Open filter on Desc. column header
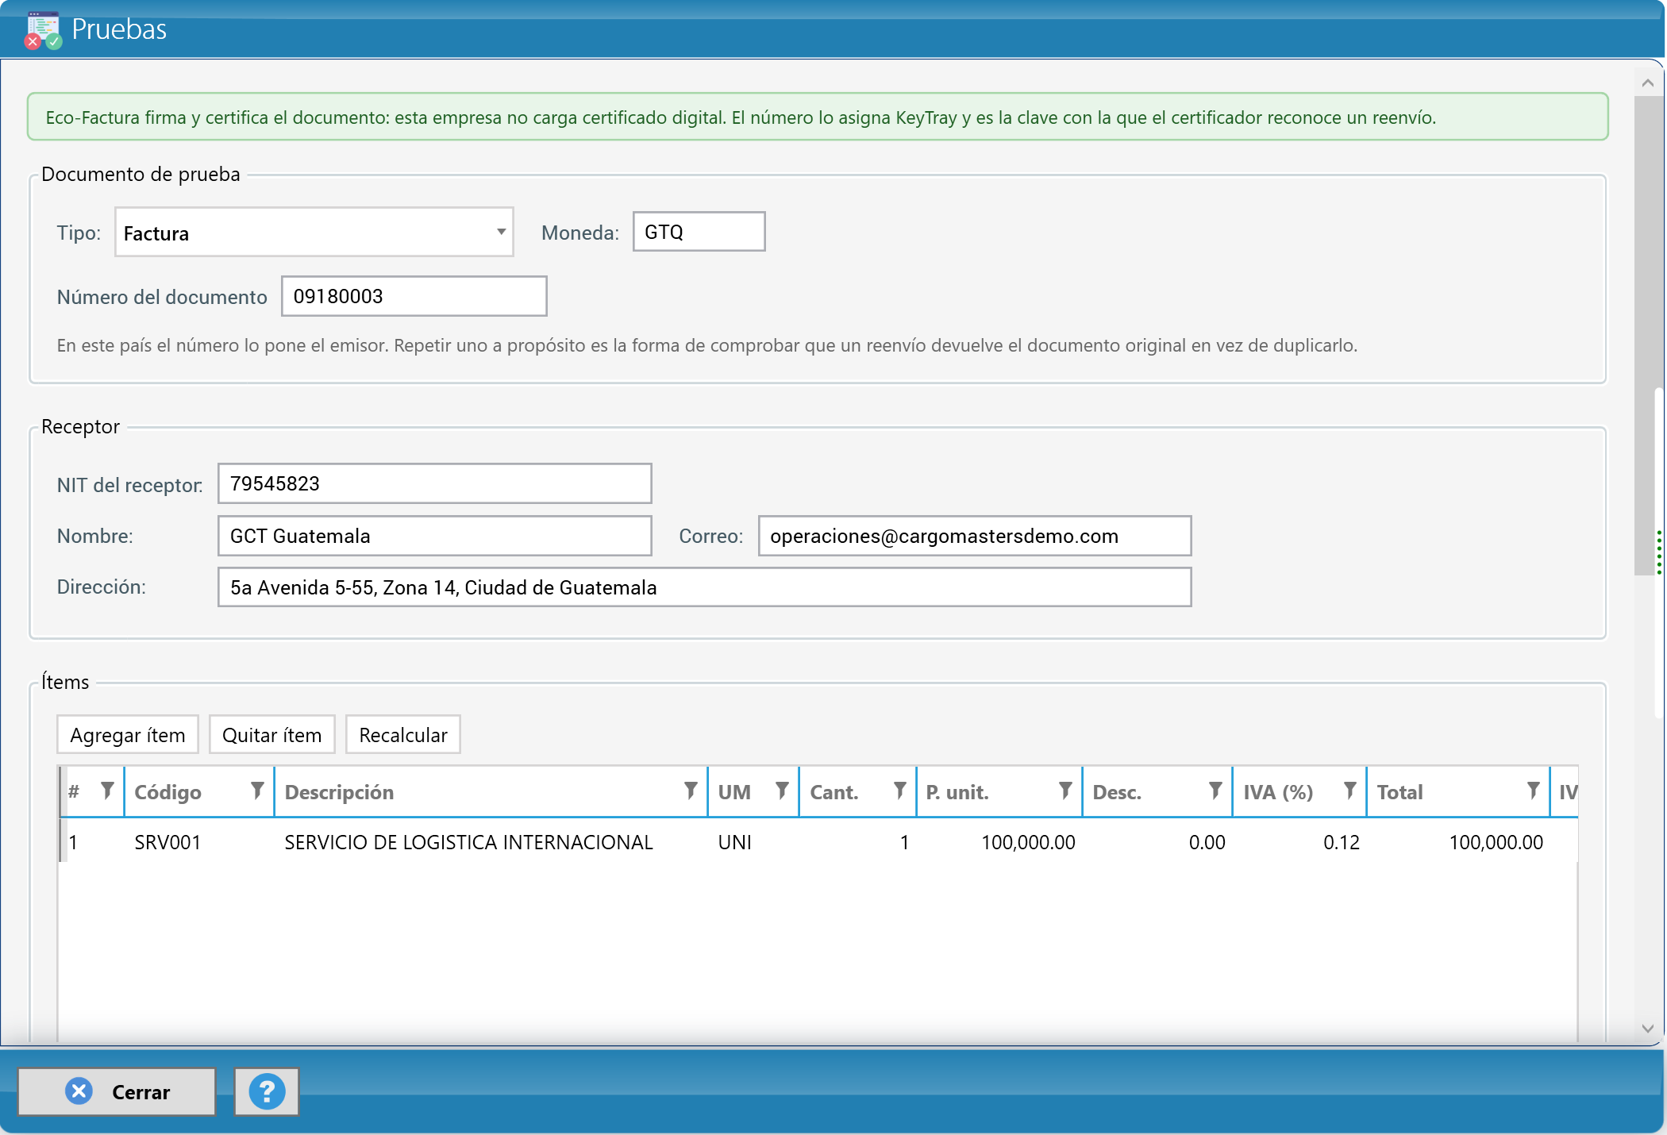Image resolution: width=1667 pixels, height=1135 pixels. pyautogui.click(x=1215, y=791)
